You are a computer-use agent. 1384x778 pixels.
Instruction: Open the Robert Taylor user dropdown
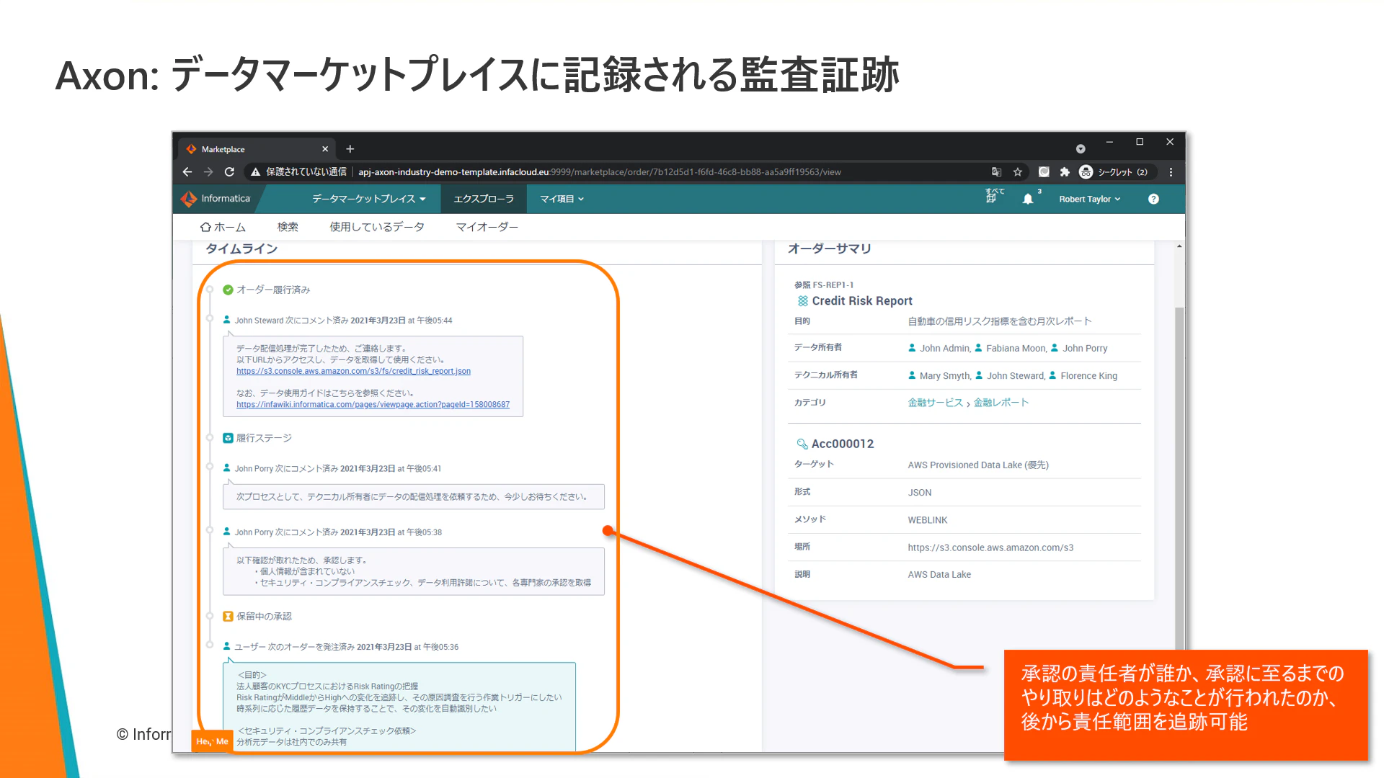pyautogui.click(x=1090, y=200)
